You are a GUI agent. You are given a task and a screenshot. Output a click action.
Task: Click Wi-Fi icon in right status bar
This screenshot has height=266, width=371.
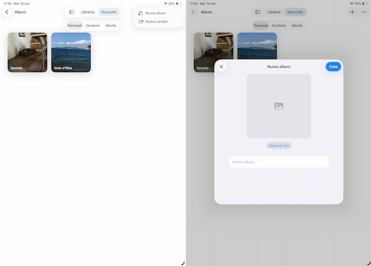352,4
